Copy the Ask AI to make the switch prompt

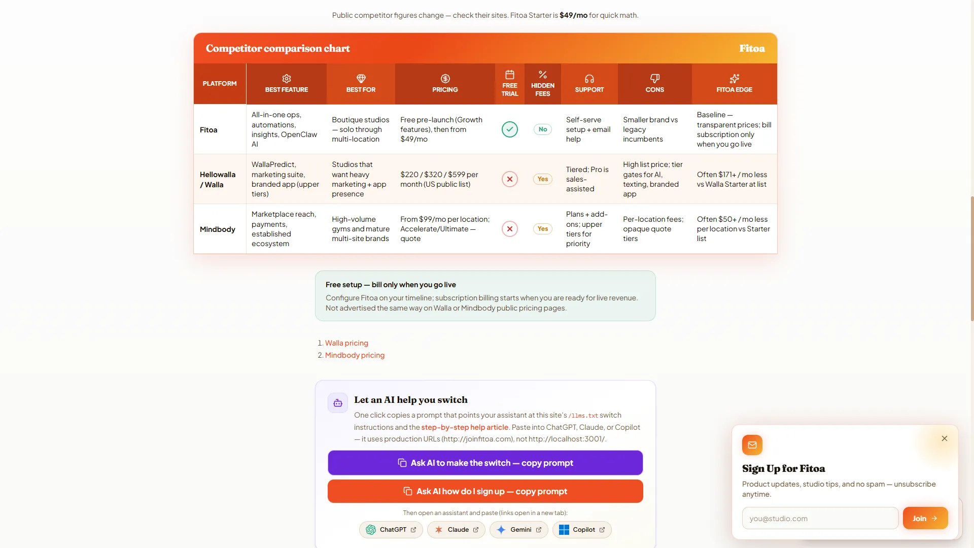click(x=485, y=463)
